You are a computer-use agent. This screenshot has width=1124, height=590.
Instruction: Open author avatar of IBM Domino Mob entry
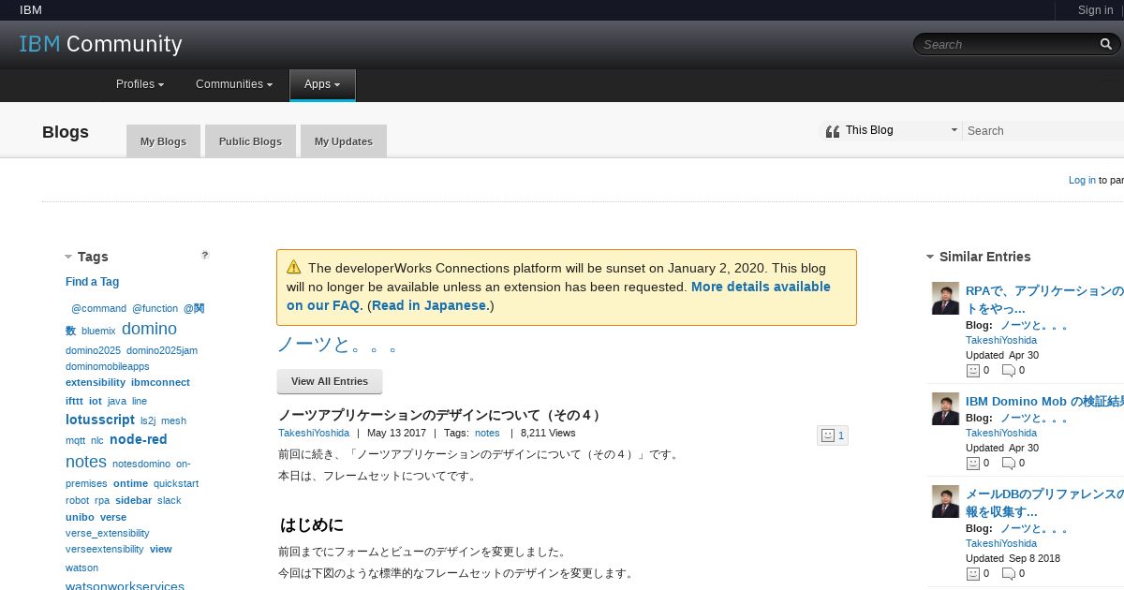[x=945, y=408]
